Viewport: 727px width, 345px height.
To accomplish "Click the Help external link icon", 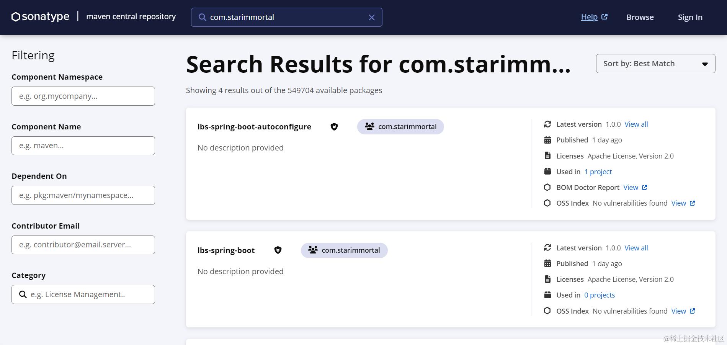I will pos(604,17).
